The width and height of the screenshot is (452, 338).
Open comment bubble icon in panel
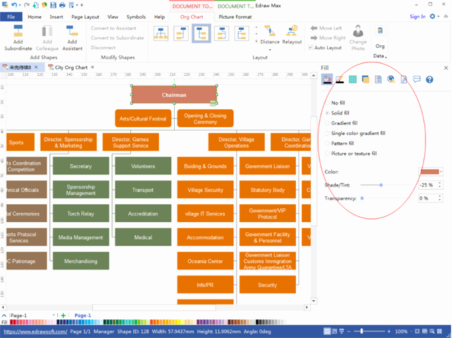417,79
